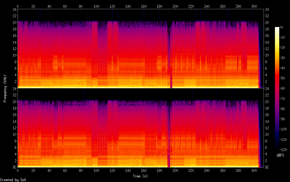Click the '160' tick label on the top time axis
The width and height of the screenshot is (290, 182).
point(144,6)
